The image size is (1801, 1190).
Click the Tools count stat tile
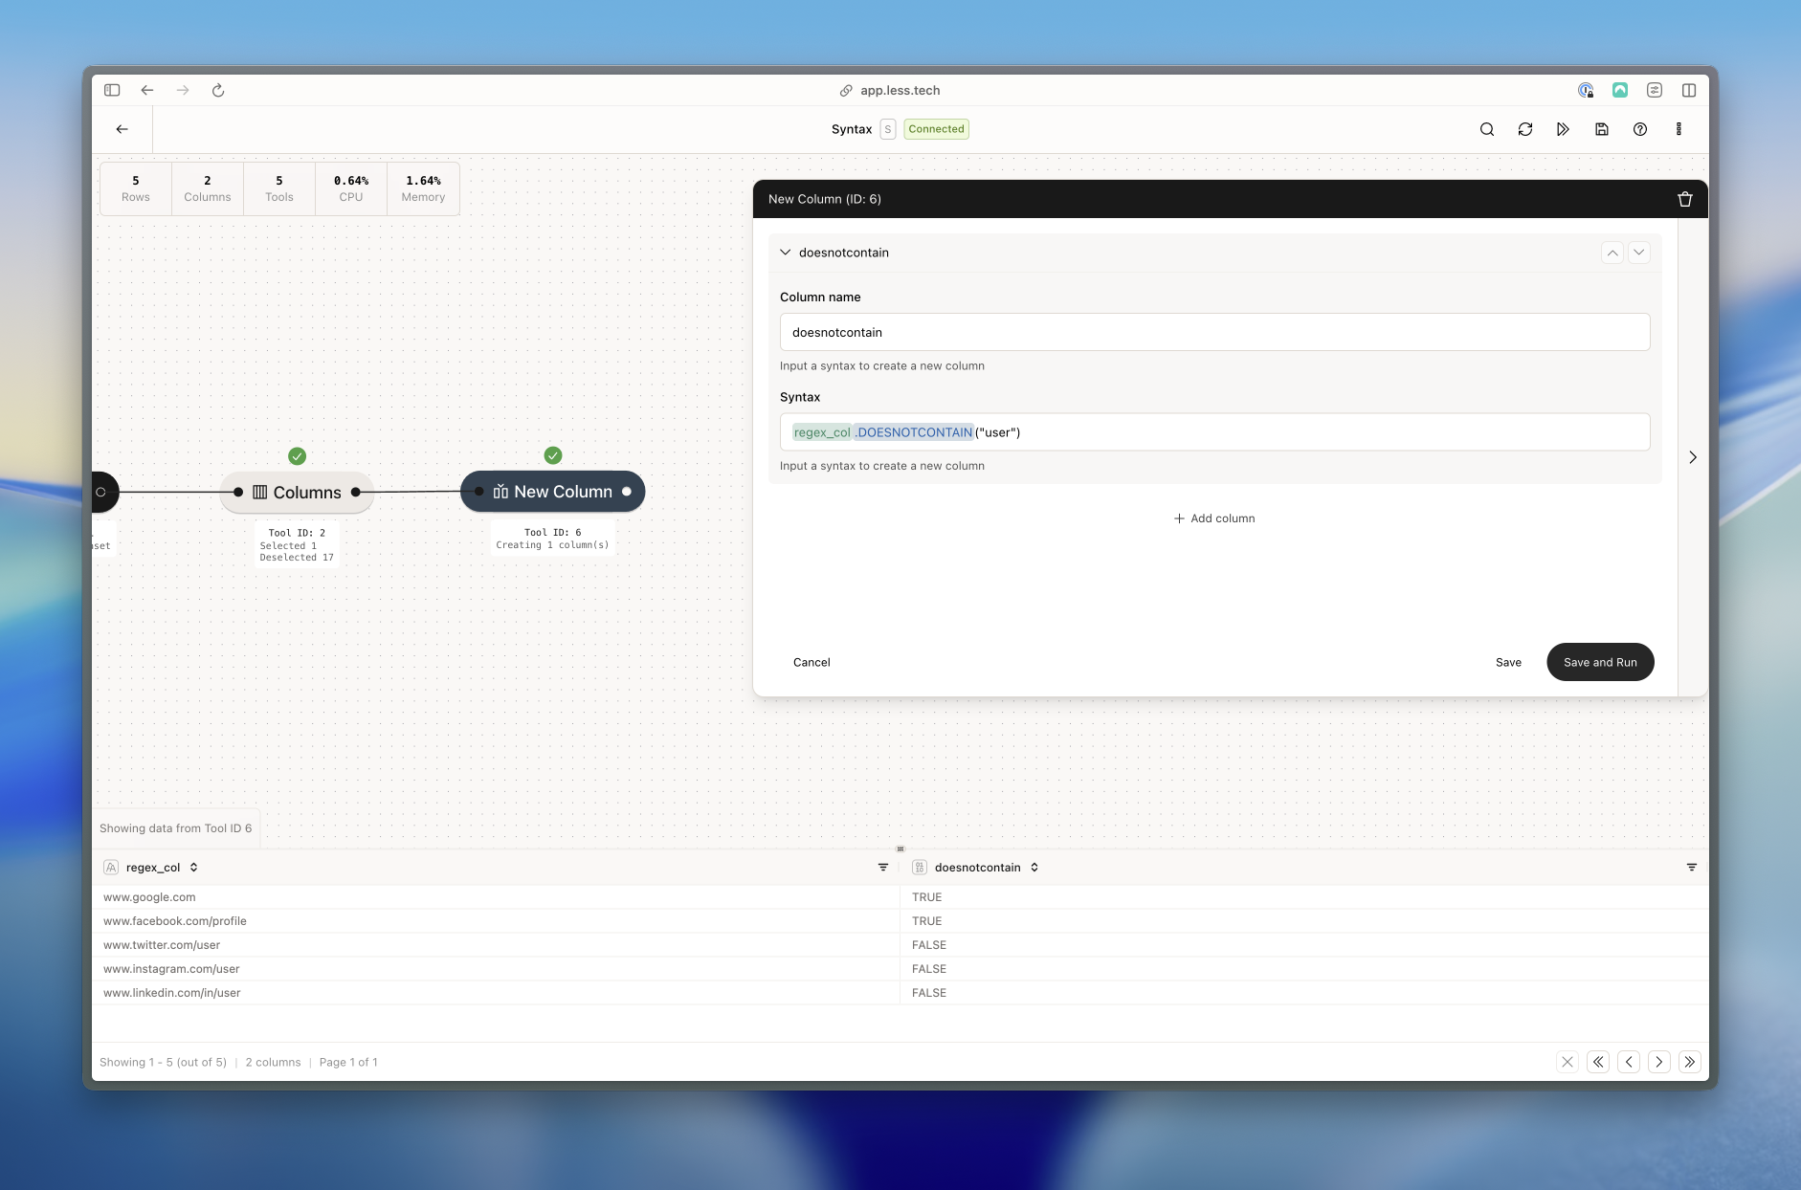coord(279,188)
